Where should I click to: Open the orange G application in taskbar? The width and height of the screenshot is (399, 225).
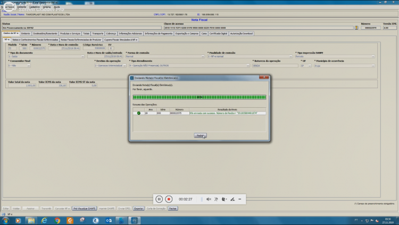click(70, 220)
